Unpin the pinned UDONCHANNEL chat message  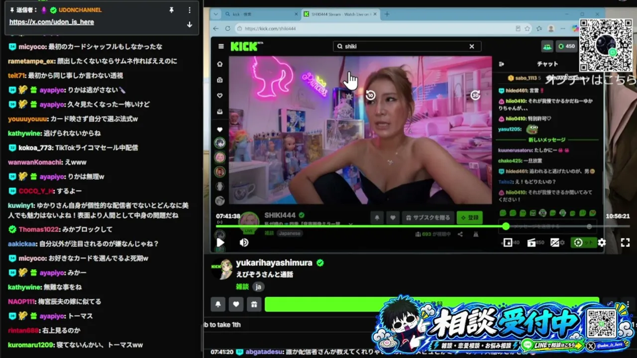coord(171,10)
